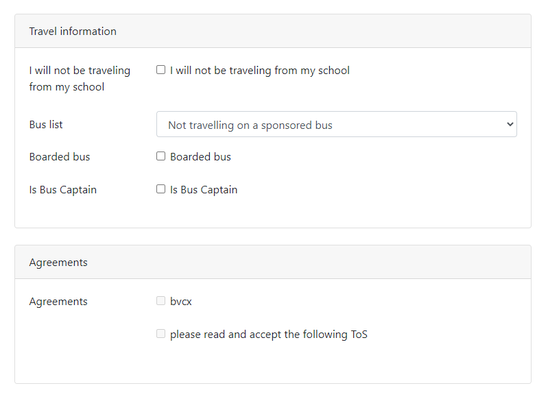Click the 'Is Bus Captain' text beside its checkbox
This screenshot has width=548, height=399.
point(204,190)
